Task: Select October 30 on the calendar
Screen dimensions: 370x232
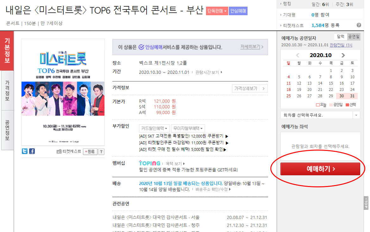Action: coord(342,96)
